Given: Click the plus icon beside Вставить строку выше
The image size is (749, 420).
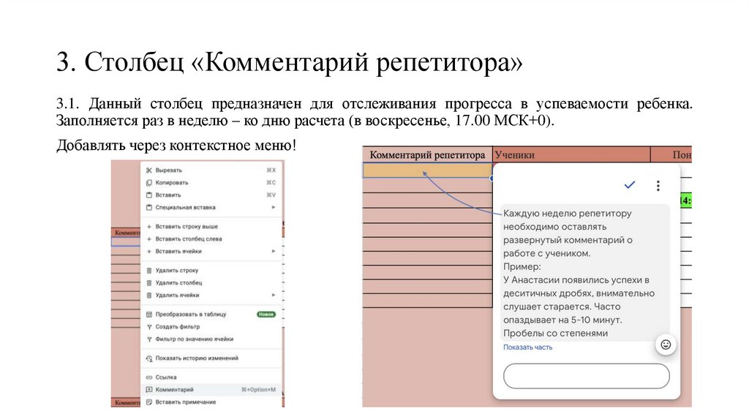Looking at the screenshot, I should click(x=149, y=227).
